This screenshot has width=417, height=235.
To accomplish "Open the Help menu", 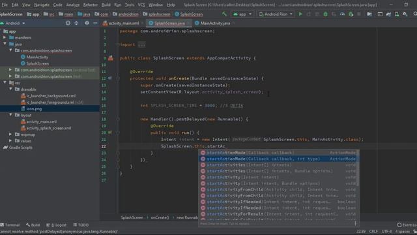I will 171,5.
